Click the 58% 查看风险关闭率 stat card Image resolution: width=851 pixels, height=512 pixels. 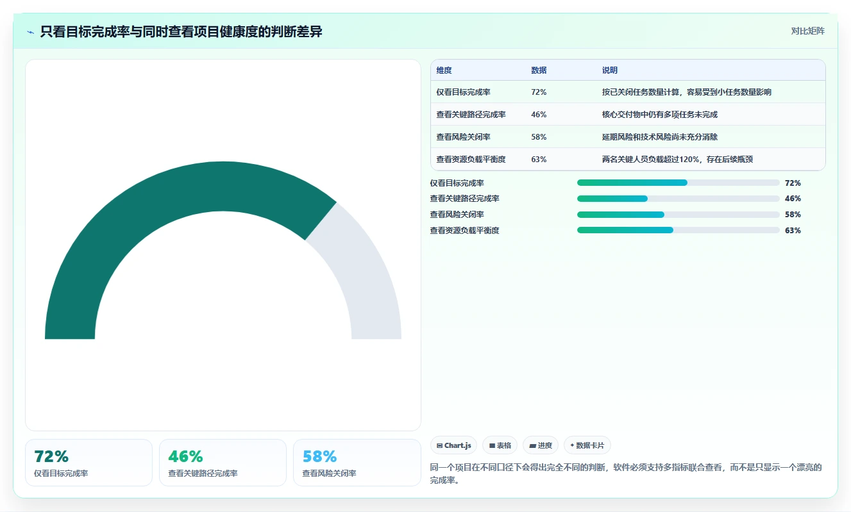[x=357, y=463]
